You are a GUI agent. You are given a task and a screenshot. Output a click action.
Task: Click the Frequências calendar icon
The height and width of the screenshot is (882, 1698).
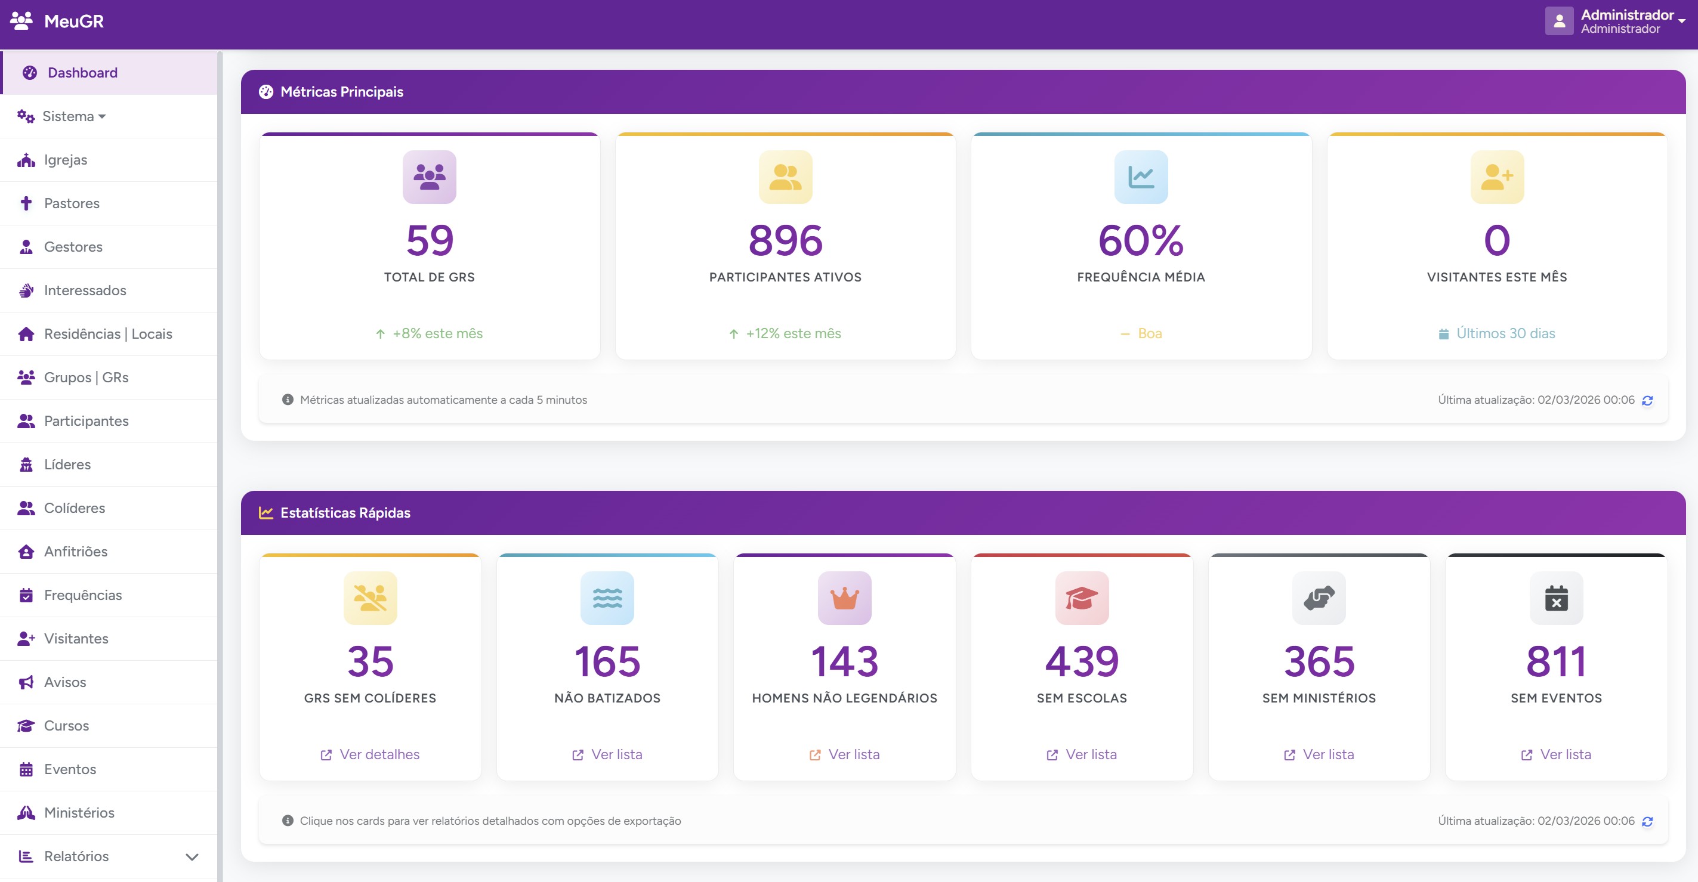[x=26, y=595]
